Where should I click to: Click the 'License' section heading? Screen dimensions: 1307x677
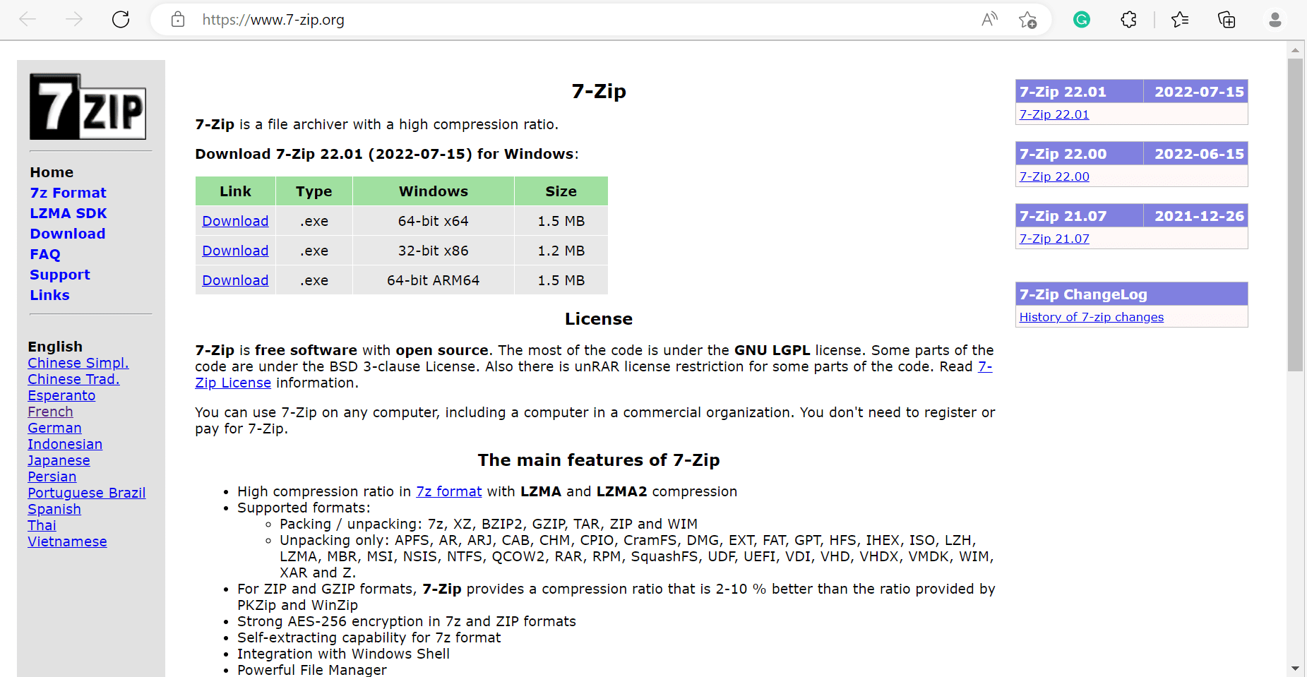[598, 319]
